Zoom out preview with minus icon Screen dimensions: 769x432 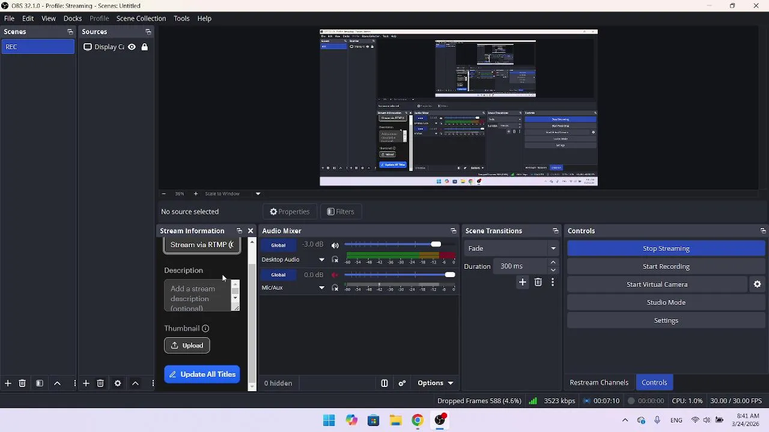click(163, 194)
